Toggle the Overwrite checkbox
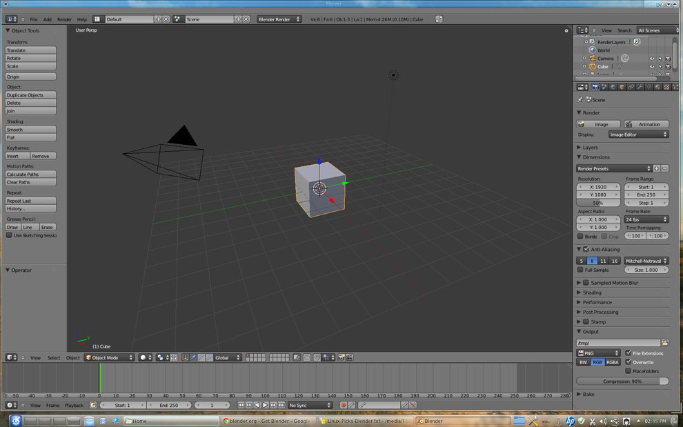 point(628,361)
